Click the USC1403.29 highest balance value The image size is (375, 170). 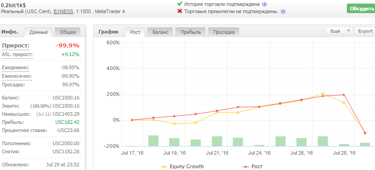pyautogui.click(x=66, y=114)
